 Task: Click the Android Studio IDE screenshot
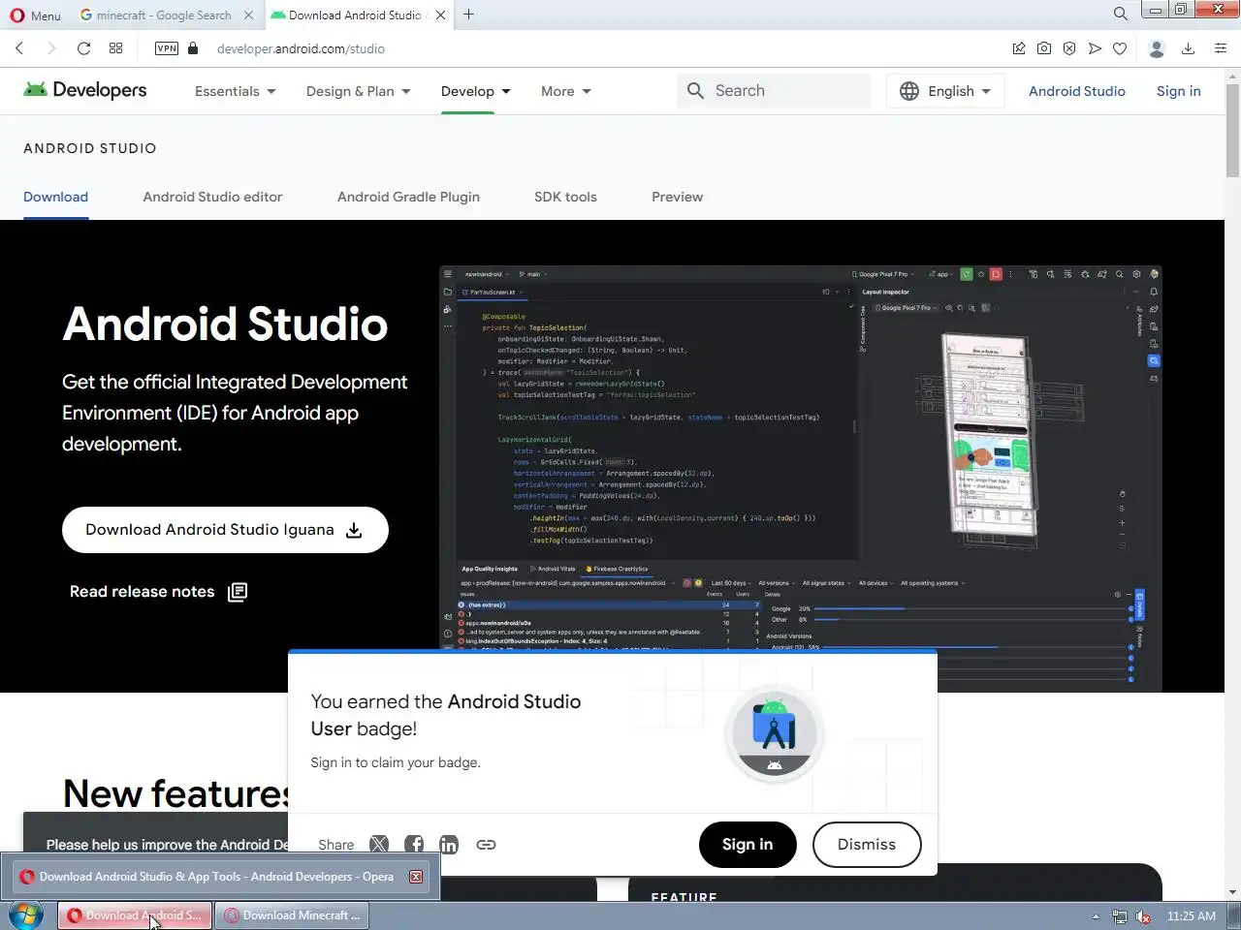click(x=800, y=478)
